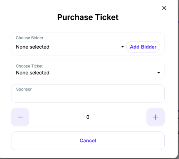Click the Add Bidder button
The width and height of the screenshot is (179, 159).
143,47
